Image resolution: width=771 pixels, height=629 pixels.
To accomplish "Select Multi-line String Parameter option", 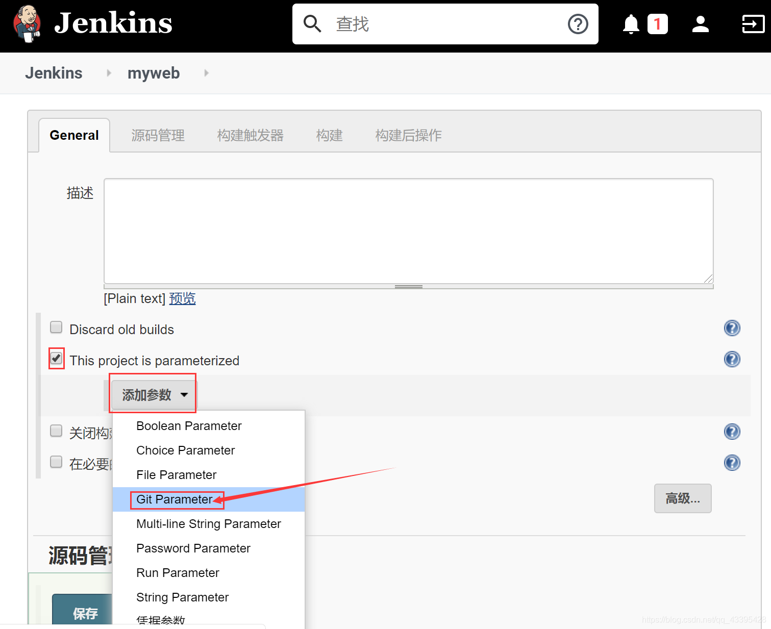I will coord(209,524).
